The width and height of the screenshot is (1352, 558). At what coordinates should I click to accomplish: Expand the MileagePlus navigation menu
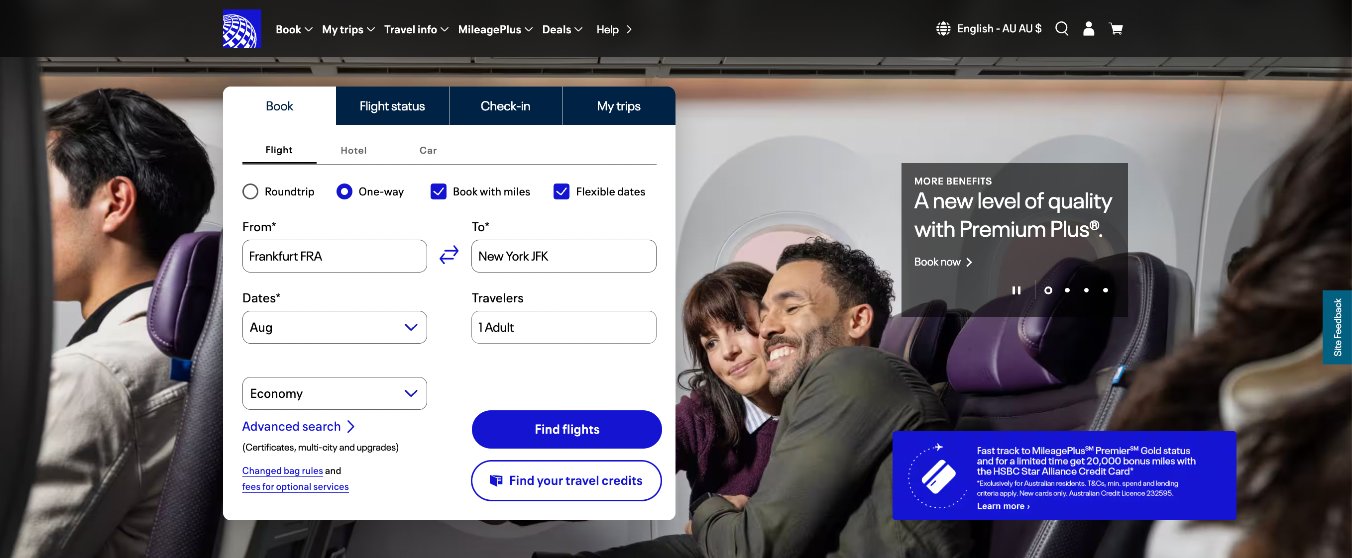point(495,29)
